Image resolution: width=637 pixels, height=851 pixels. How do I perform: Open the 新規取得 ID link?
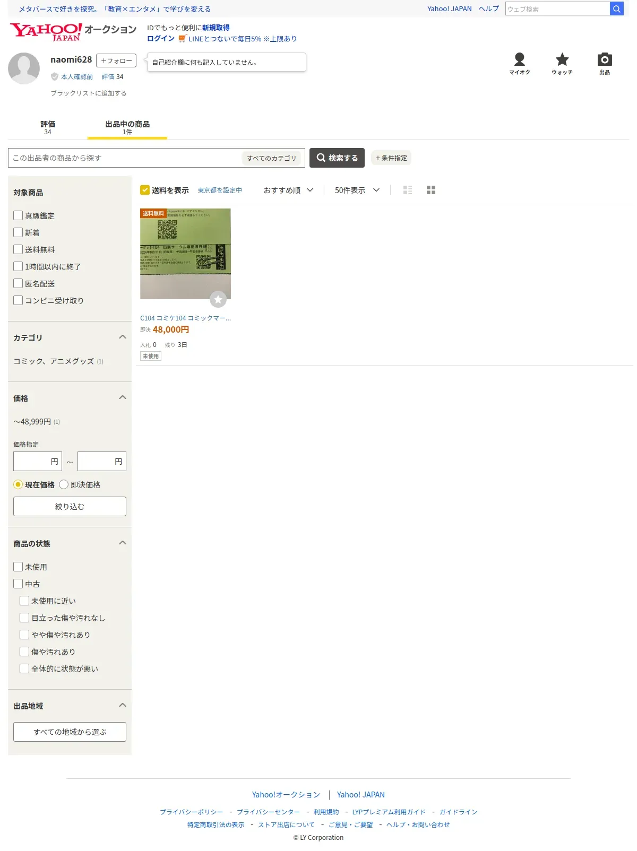tap(216, 28)
